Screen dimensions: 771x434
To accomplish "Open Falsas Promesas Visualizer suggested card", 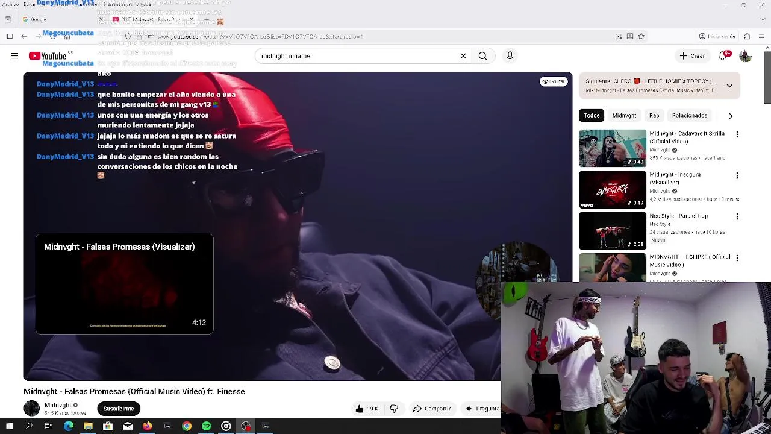I will [125, 284].
